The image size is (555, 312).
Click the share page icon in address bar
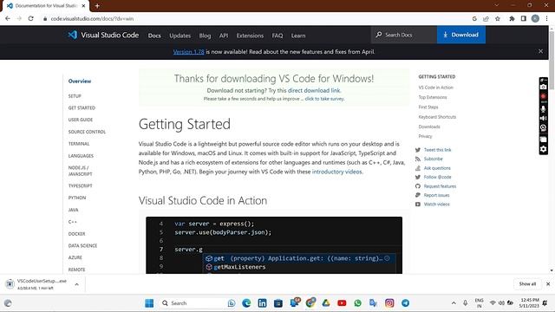[x=486, y=19]
